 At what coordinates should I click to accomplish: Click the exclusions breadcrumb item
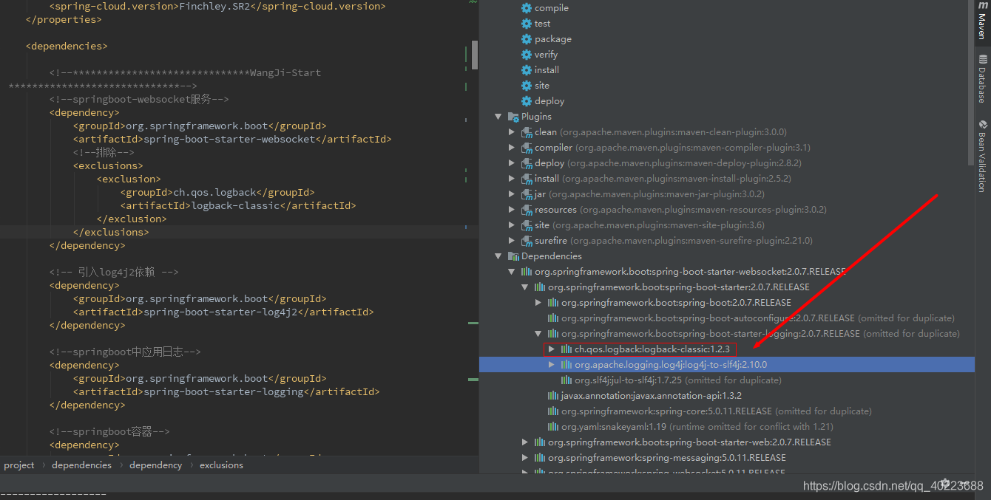pyautogui.click(x=221, y=465)
